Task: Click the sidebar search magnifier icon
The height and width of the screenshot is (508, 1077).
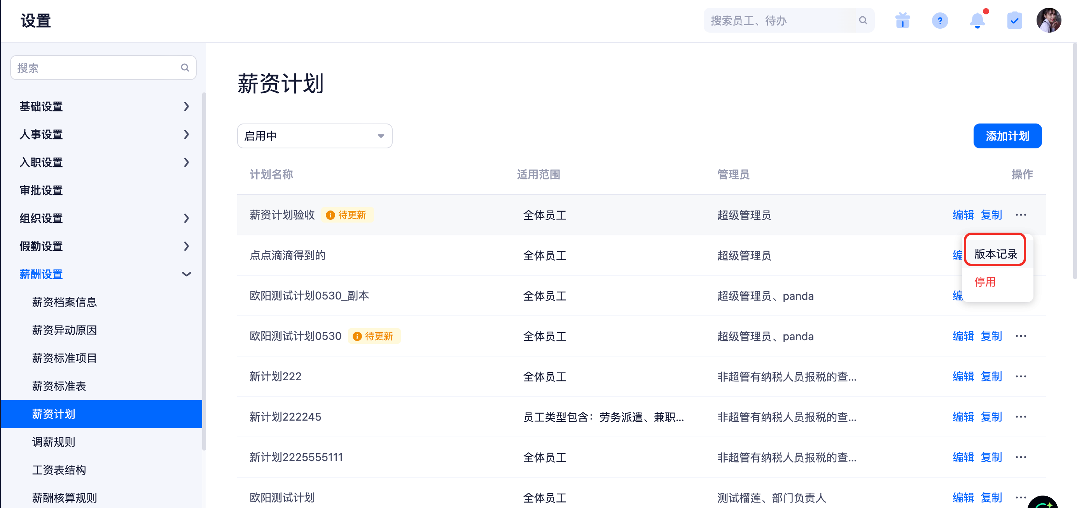Action: point(185,68)
